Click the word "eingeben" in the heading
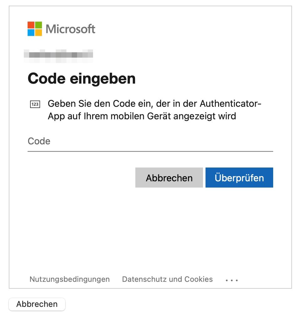Viewport: 302px width, 315px height. [x=103, y=79]
